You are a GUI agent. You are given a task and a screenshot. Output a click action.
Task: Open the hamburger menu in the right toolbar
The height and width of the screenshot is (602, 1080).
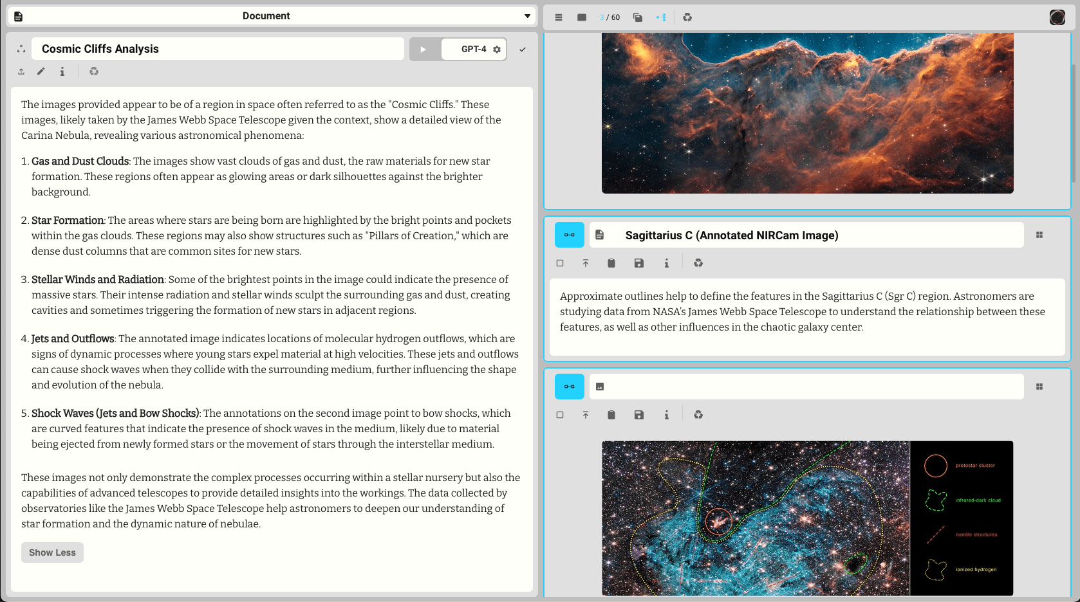[559, 17]
